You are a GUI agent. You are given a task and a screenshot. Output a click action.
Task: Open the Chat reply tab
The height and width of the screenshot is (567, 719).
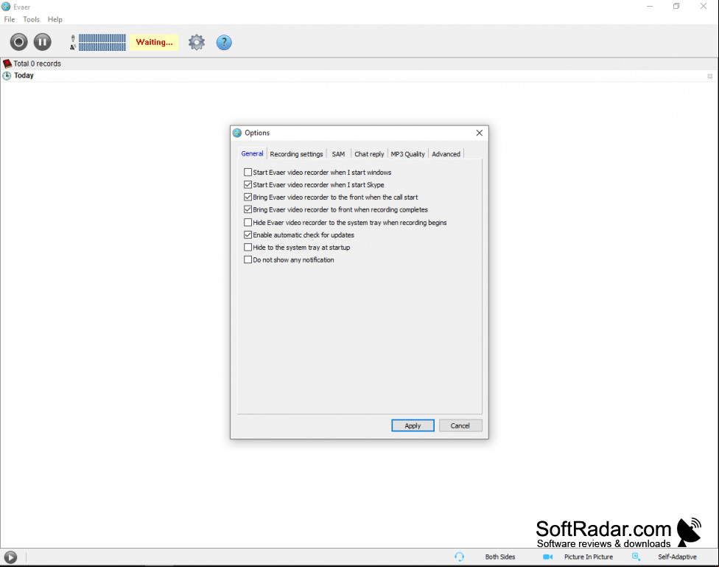[369, 154]
